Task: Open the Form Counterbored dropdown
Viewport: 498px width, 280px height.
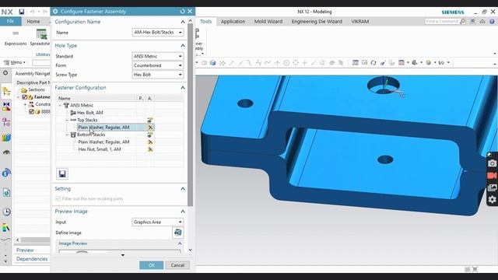Action: [x=158, y=65]
